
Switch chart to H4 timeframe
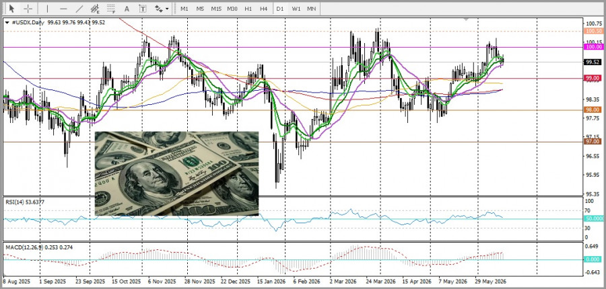click(263, 8)
